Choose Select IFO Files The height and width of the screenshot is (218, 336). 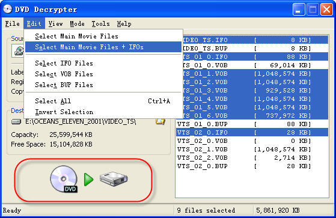(103, 63)
